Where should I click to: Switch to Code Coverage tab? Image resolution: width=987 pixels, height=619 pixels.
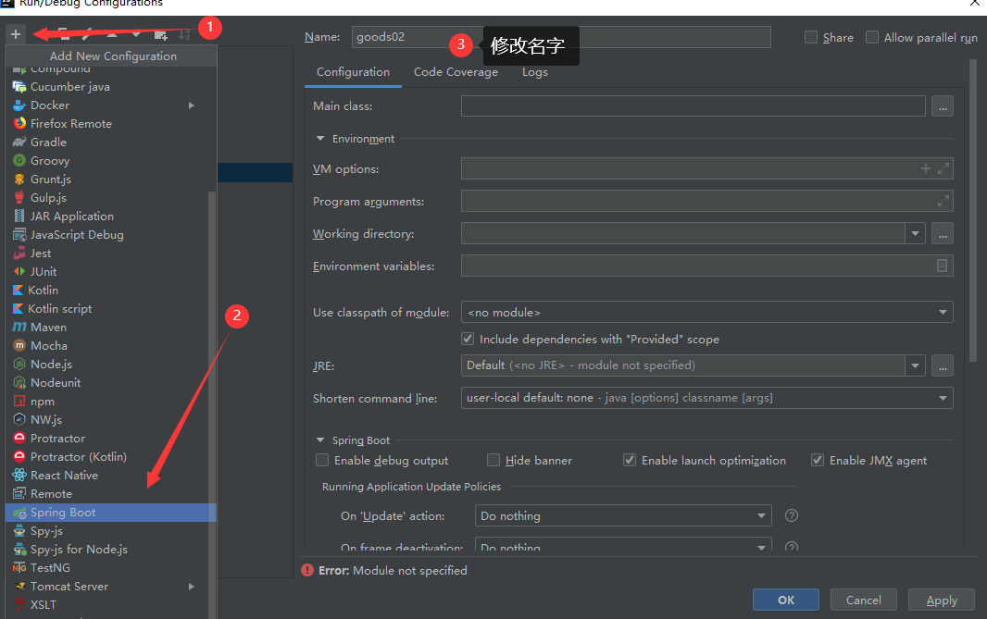[456, 72]
